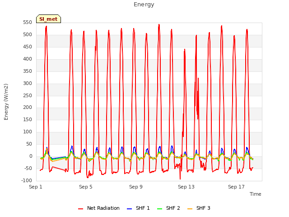Click the Time x-axis label
The image size is (289, 217).
point(255,194)
